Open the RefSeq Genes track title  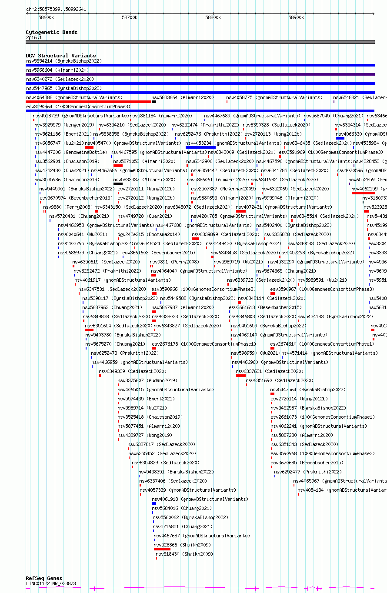click(x=44, y=578)
